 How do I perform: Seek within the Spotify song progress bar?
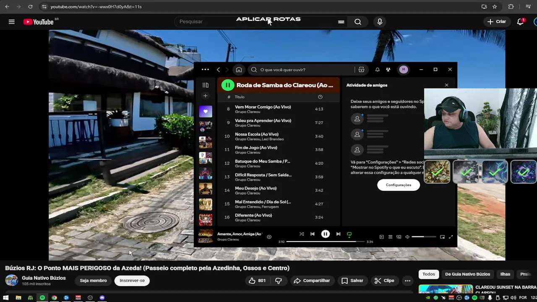[x=326, y=242]
